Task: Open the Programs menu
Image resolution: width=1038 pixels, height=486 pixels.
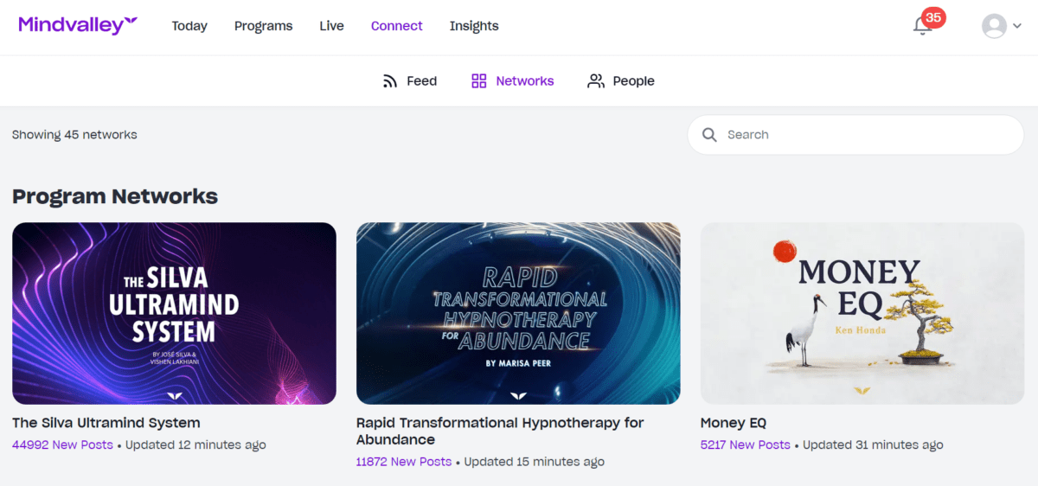Action: click(x=263, y=26)
